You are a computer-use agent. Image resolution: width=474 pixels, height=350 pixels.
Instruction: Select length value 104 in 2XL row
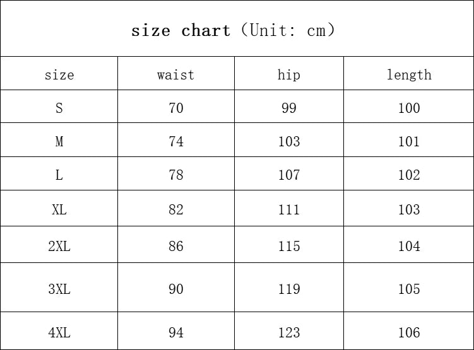tap(408, 247)
